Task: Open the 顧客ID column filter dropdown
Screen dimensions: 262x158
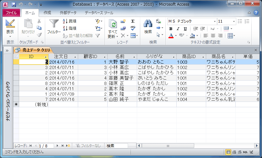Action: tap(104, 57)
